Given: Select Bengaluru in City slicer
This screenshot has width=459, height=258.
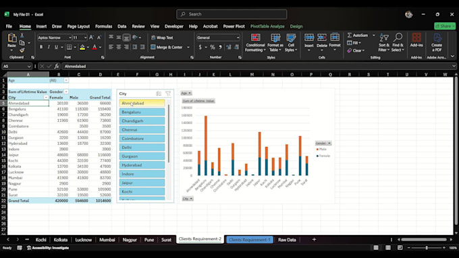Looking at the screenshot, I should coord(142,112).
